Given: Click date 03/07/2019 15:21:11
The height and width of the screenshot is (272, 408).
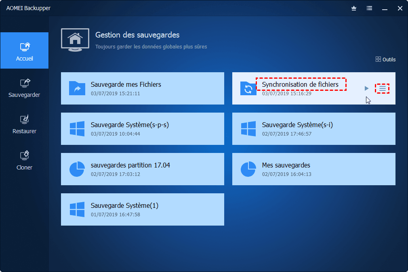Looking at the screenshot, I should [x=115, y=94].
